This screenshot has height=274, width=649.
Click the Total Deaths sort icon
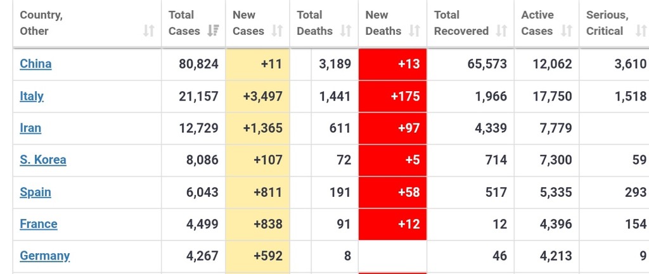[346, 31]
